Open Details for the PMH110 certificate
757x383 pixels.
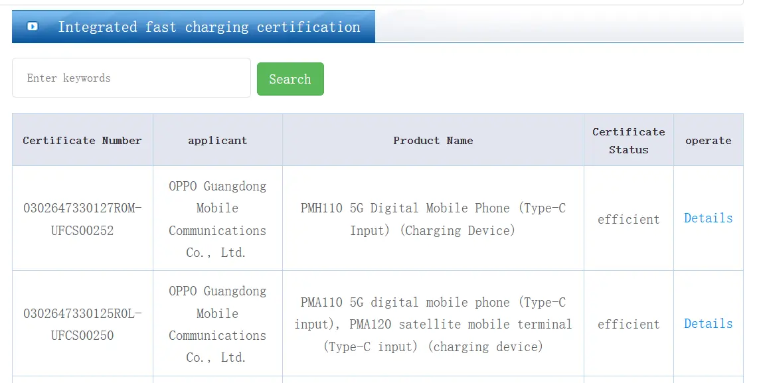709,218
